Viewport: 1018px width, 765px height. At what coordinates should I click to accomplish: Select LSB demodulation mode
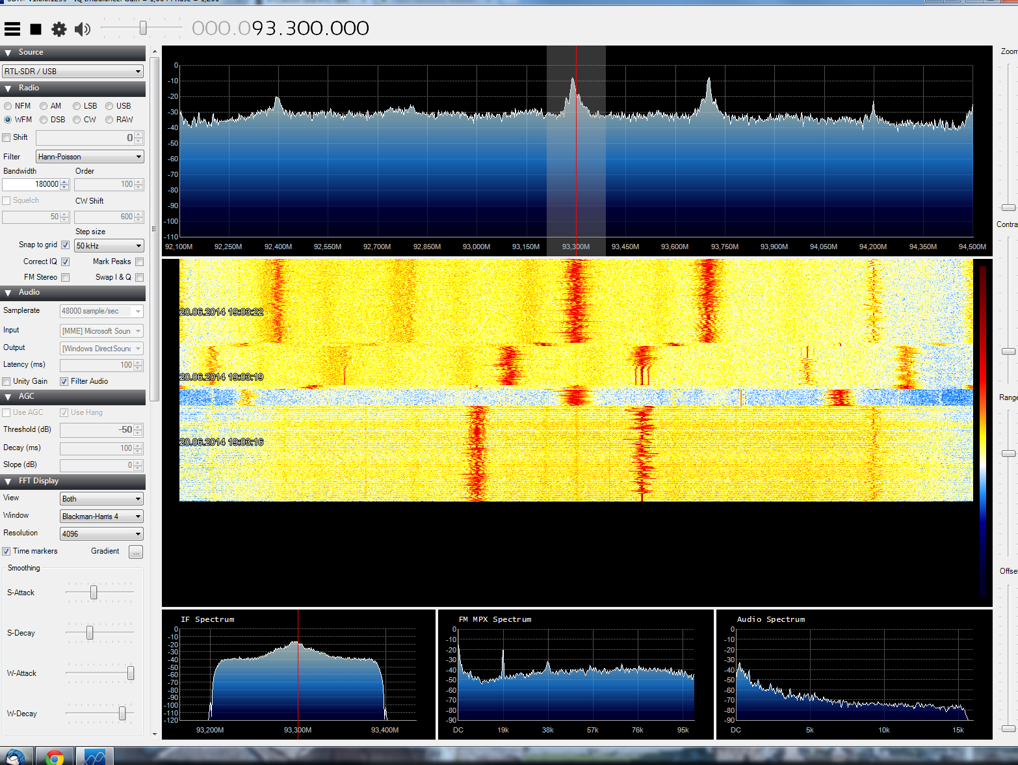[77, 106]
